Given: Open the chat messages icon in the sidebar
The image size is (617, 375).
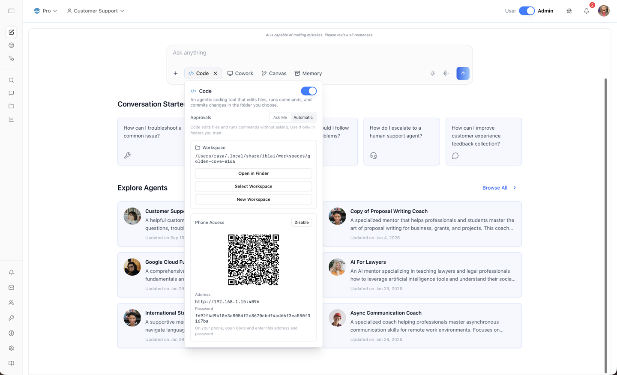Looking at the screenshot, I should pyautogui.click(x=11, y=93).
